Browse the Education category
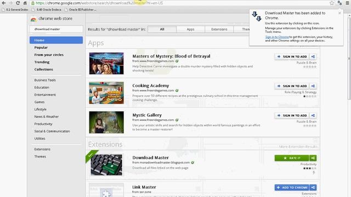Screen dimensions: 351x197 click(42, 88)
